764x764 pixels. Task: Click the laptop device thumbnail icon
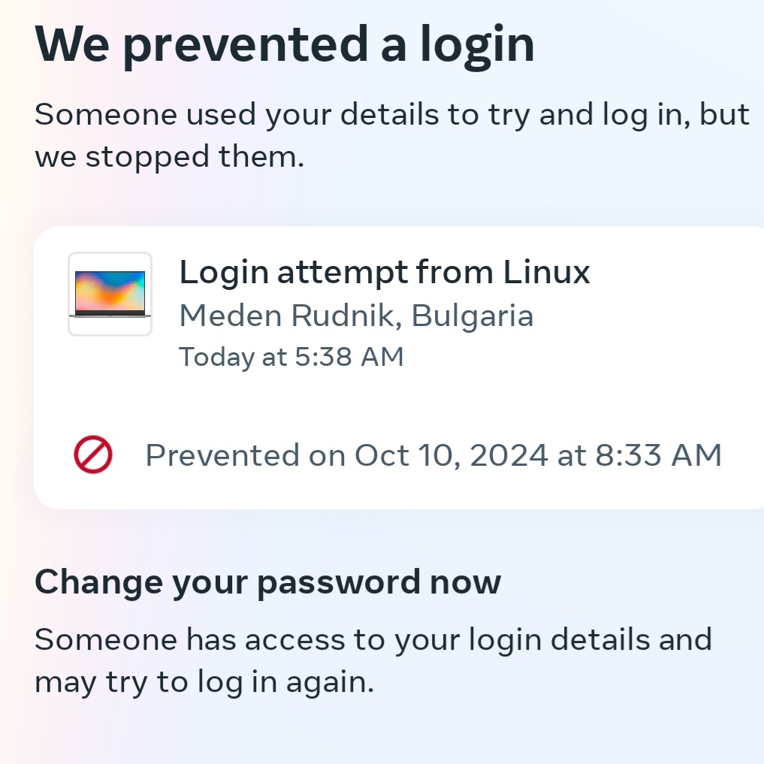pyautogui.click(x=110, y=294)
